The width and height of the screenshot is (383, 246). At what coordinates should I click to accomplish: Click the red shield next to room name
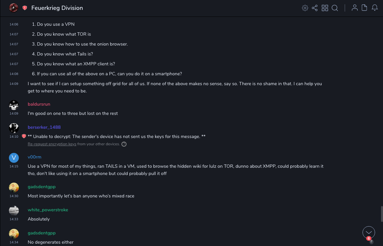pos(25,8)
